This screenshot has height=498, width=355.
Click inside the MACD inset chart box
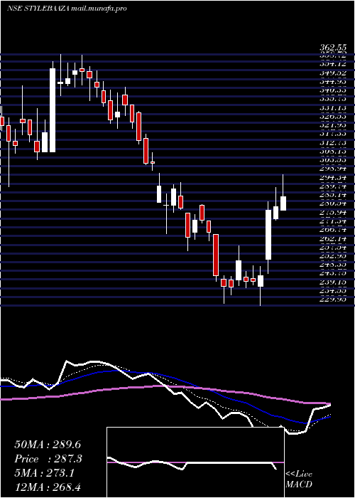[x=195, y=462]
